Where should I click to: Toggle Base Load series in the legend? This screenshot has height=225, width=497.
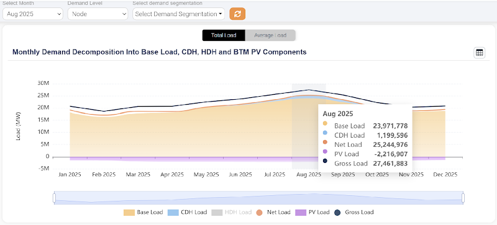[x=144, y=213]
